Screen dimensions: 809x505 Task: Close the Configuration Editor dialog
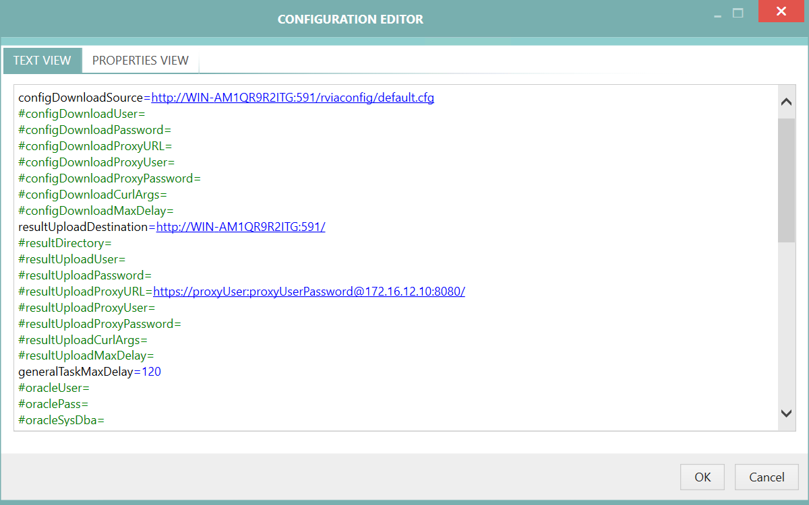click(781, 11)
